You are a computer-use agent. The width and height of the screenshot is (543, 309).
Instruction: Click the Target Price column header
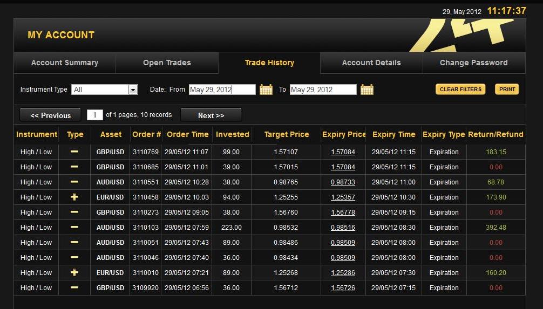287,135
